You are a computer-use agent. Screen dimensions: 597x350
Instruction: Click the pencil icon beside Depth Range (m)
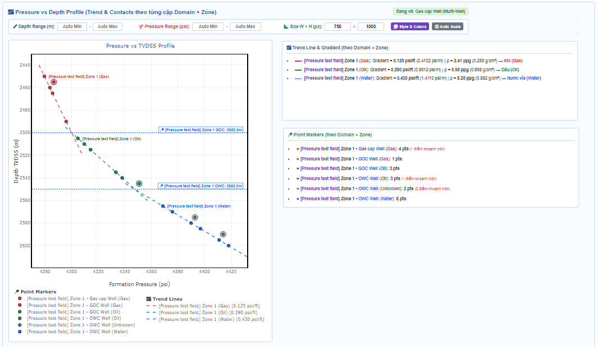15,26
